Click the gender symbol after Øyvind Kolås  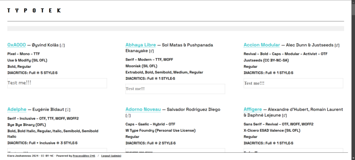(x=62, y=45)
